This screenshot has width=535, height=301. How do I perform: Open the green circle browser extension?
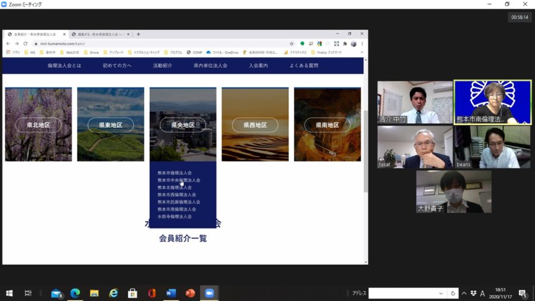click(x=302, y=43)
